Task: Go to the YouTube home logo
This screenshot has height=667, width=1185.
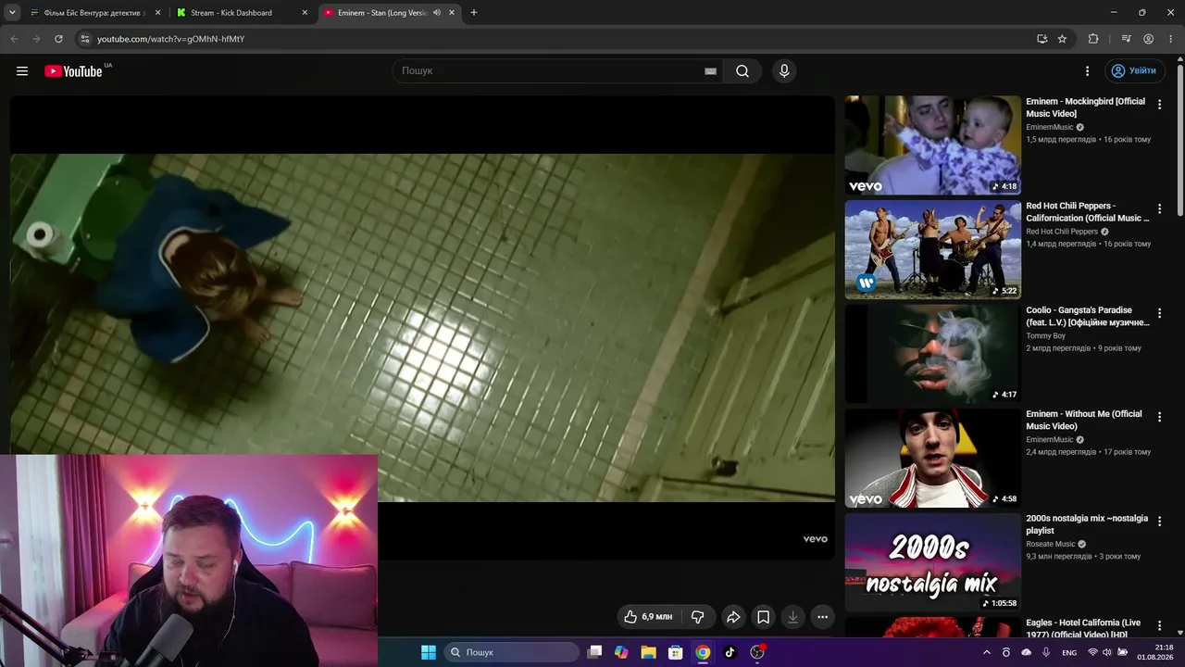Action: tap(73, 71)
